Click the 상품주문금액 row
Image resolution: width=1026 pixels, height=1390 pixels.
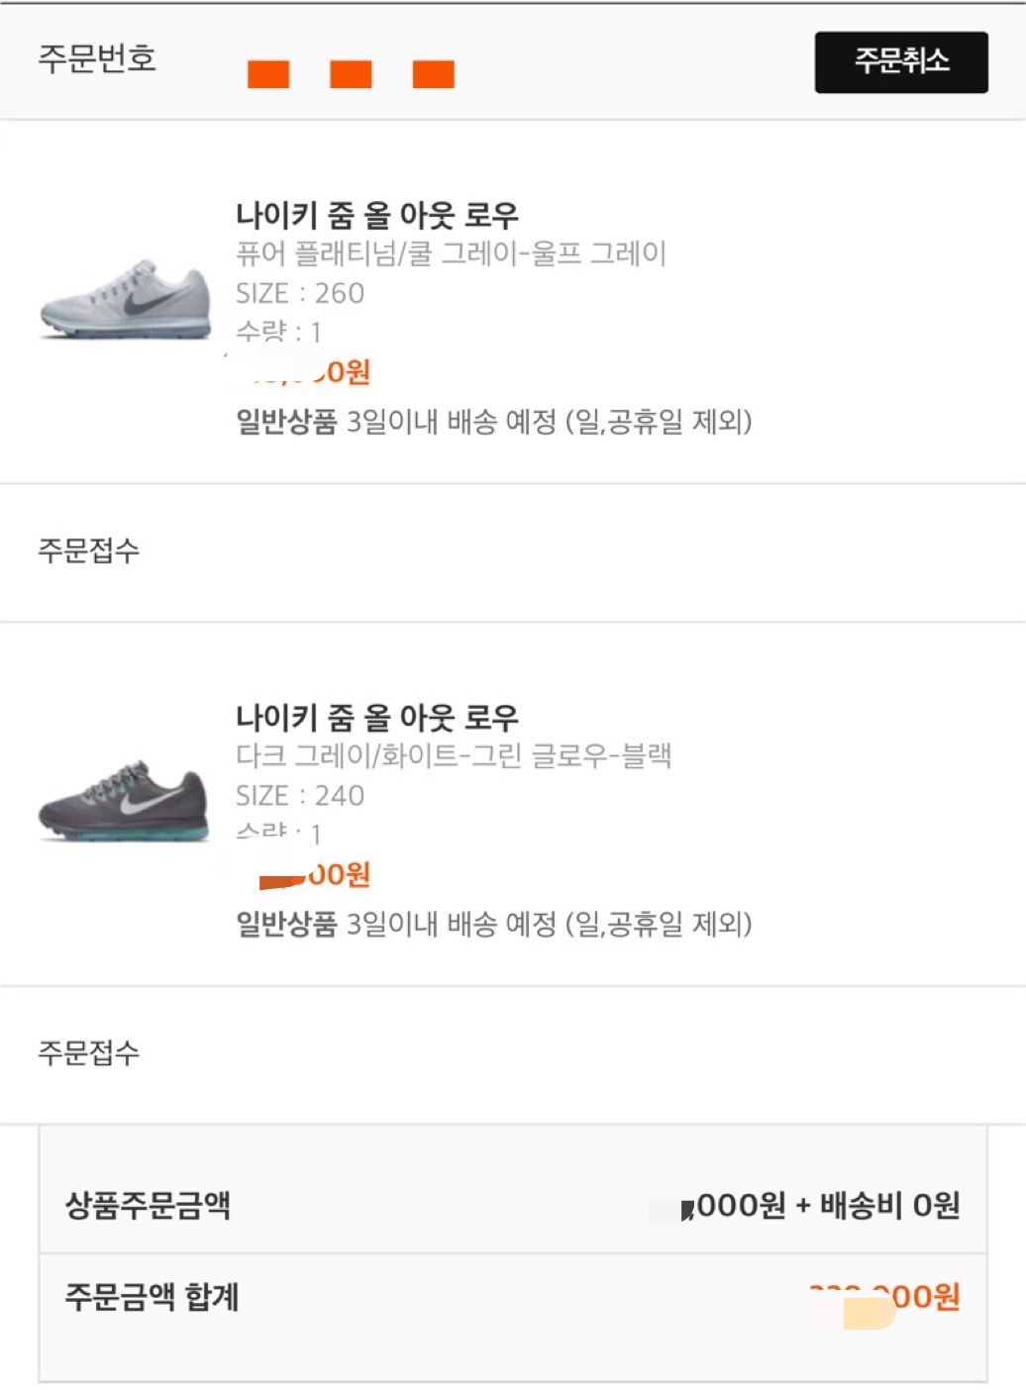[513, 1205]
